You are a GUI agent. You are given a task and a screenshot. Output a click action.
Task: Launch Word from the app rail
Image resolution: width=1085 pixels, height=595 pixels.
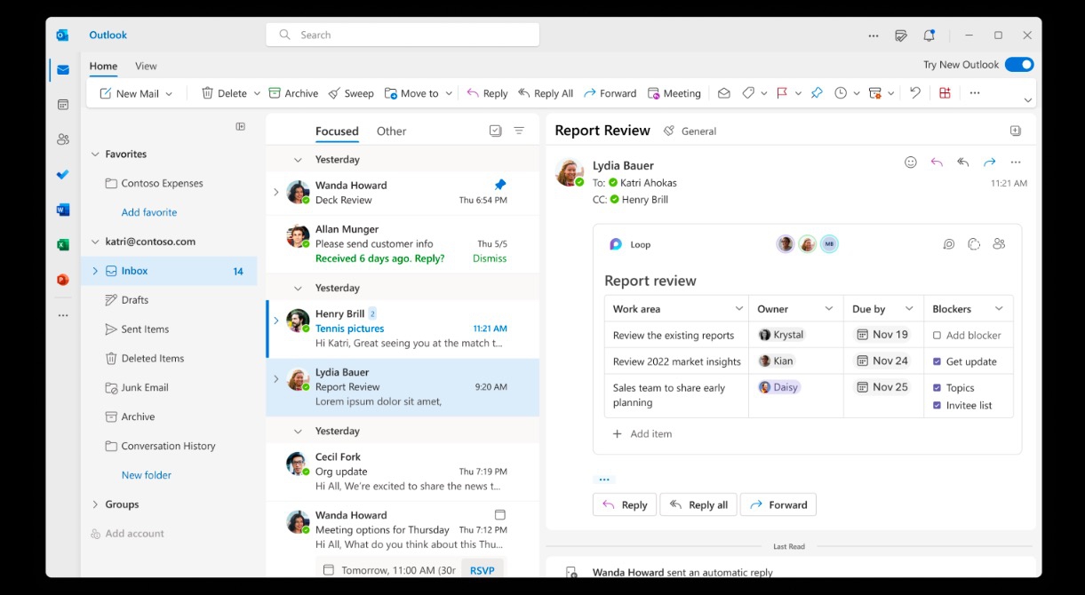click(63, 210)
